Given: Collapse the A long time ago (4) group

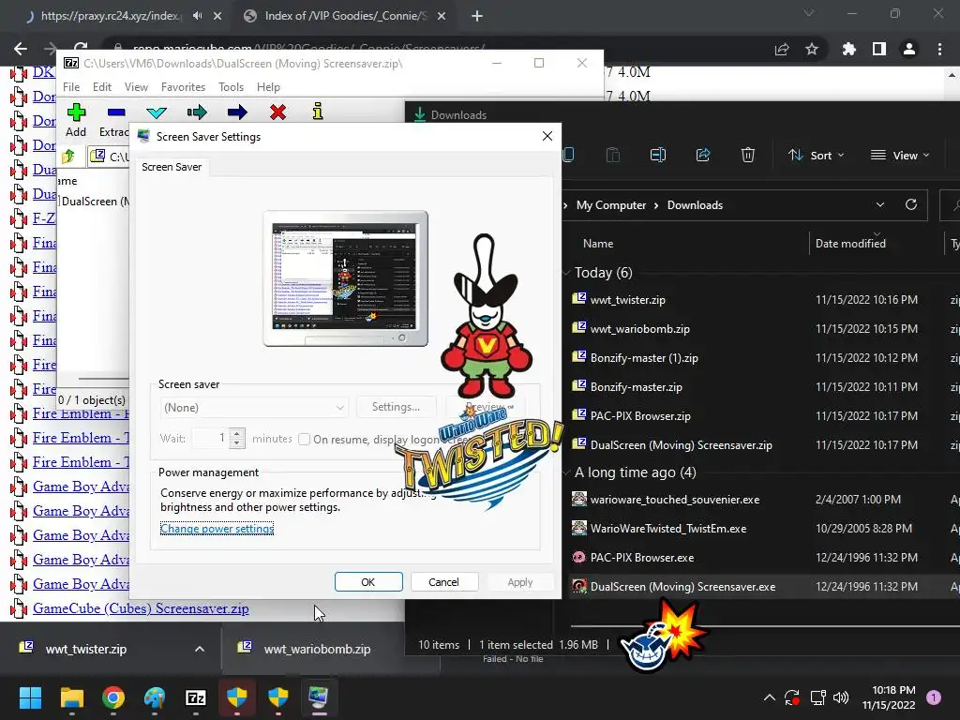Looking at the screenshot, I should coord(567,472).
